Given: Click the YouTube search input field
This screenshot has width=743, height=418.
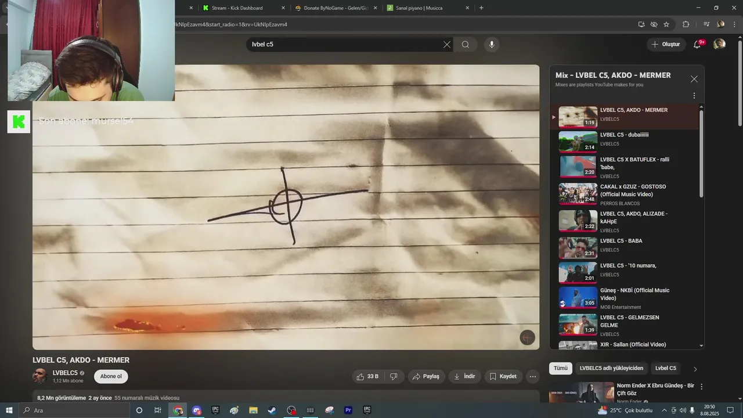Looking at the screenshot, I should click(345, 45).
